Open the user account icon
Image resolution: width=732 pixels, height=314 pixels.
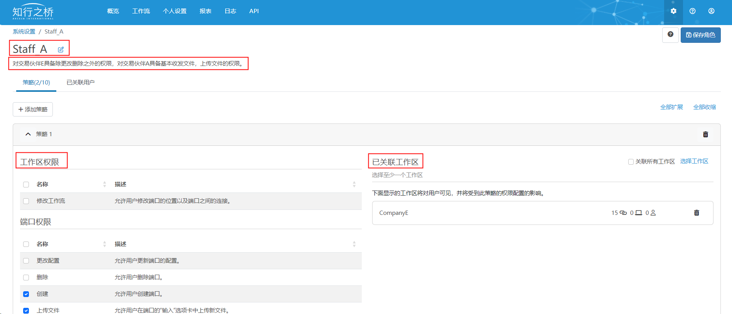(712, 11)
